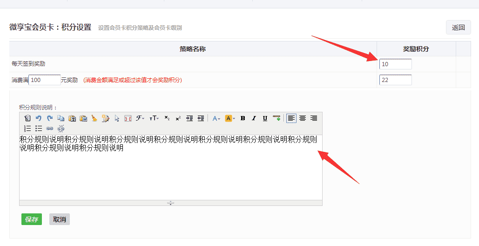Center-align the editor text
Viewport: 479px width, 246px height.
click(303, 118)
